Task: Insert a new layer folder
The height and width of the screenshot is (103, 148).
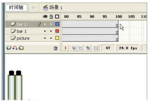Action: pyautogui.click(x=21, y=48)
